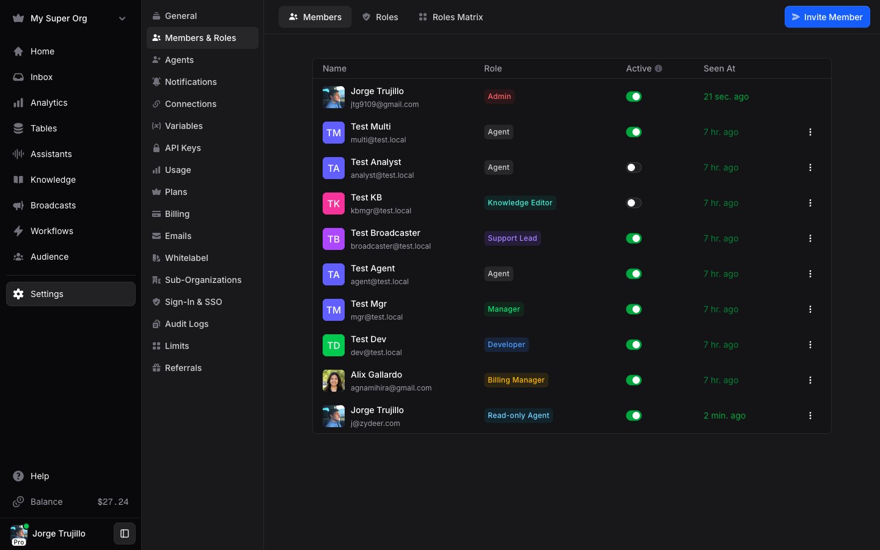This screenshot has height=550, width=880.
Task: Open the General settings section
Action: tap(202, 16)
